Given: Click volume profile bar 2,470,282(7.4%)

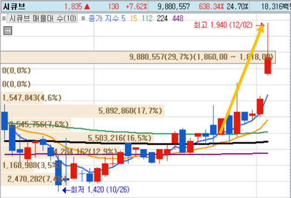Looking at the screenshot, I should [x=35, y=179].
